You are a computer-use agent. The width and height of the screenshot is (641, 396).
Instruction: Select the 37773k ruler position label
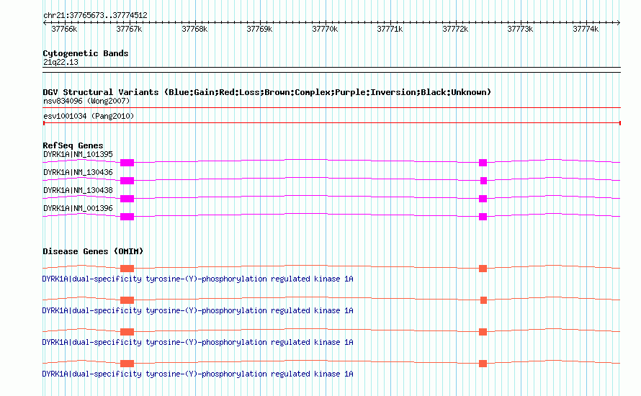click(x=521, y=29)
